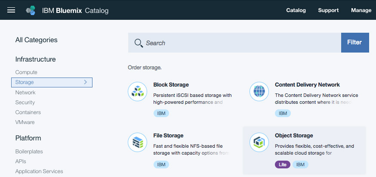Image resolution: width=376 pixels, height=177 pixels.
Task: Select the Boilerplates category
Action: 29,152
